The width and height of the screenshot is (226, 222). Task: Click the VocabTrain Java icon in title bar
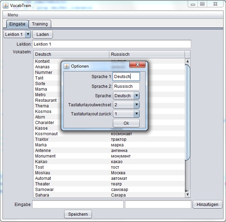pyautogui.click(x=6, y=5)
